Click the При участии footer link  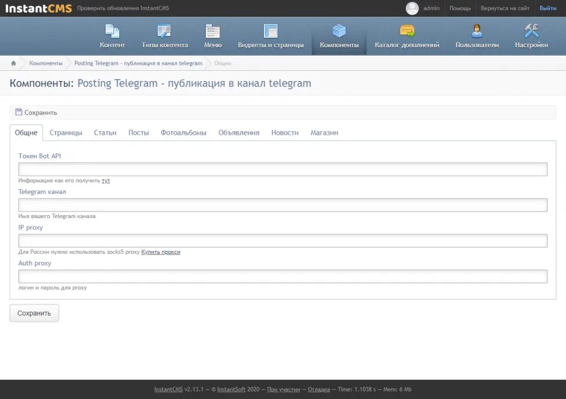(x=284, y=389)
